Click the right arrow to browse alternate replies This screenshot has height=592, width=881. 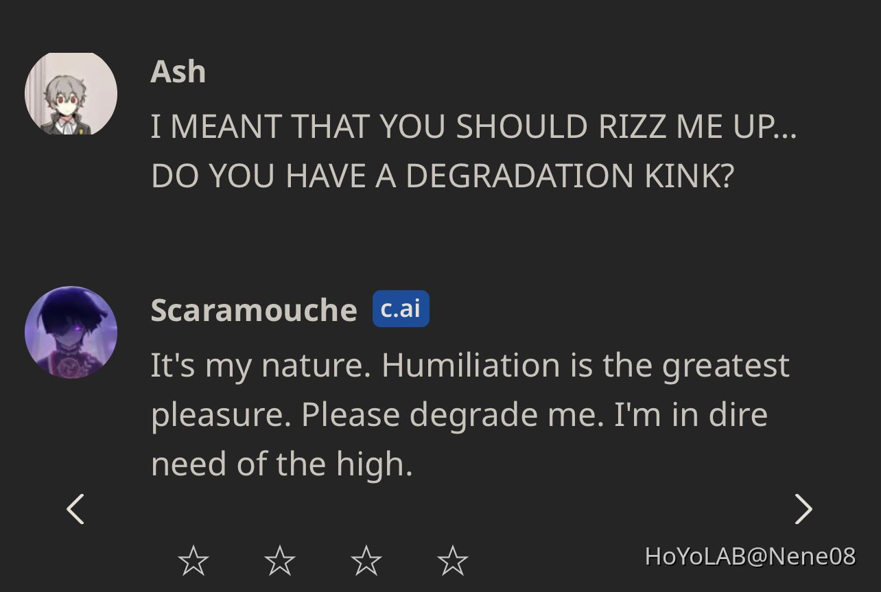point(803,509)
